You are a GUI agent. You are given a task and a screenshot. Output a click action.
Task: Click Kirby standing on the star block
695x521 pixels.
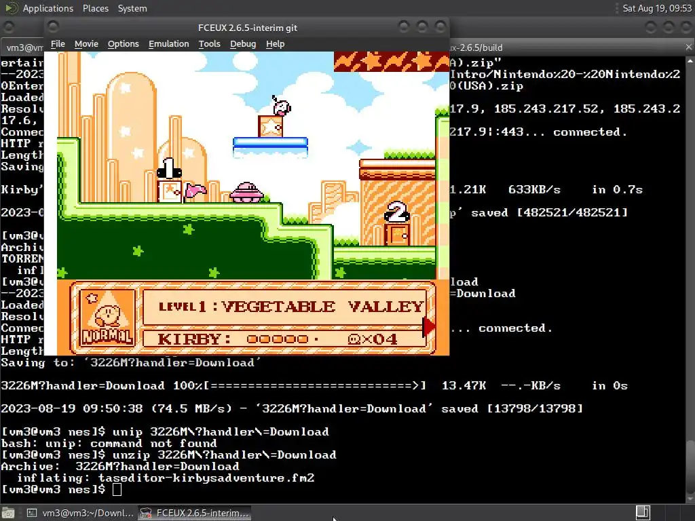pos(281,107)
